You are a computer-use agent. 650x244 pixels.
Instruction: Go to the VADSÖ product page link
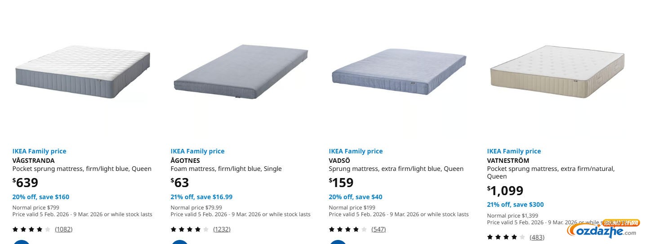[339, 161]
